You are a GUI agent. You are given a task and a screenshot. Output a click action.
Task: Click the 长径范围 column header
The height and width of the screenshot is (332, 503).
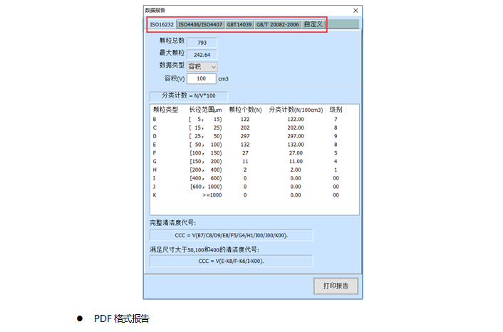205,110
